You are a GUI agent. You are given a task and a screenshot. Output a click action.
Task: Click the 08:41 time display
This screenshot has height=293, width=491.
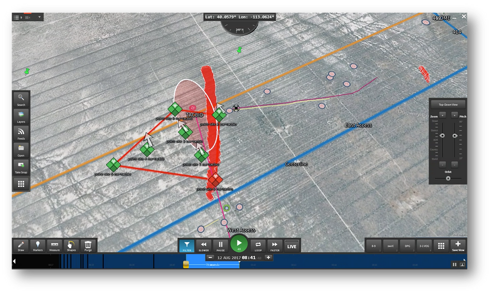[x=248, y=258]
